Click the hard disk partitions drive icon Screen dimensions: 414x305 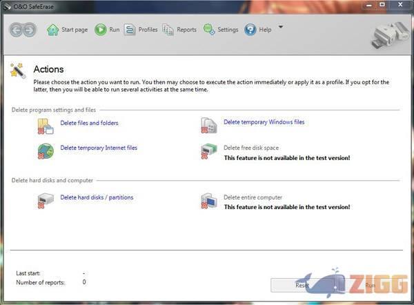pos(46,200)
